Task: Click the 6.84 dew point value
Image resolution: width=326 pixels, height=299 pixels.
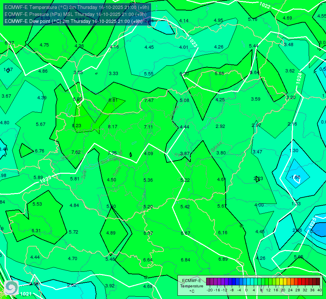Action: [185, 260]
